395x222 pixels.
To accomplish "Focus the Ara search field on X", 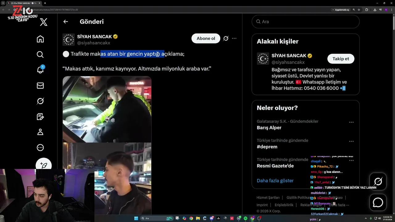I will pyautogui.click(x=306, y=22).
